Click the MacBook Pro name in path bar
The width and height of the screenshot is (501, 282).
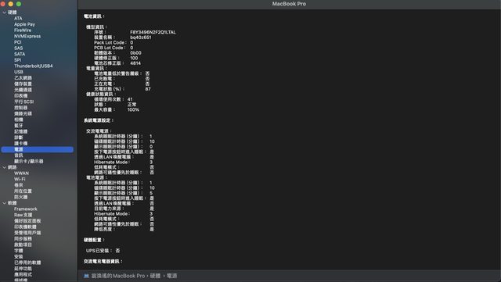118,276
